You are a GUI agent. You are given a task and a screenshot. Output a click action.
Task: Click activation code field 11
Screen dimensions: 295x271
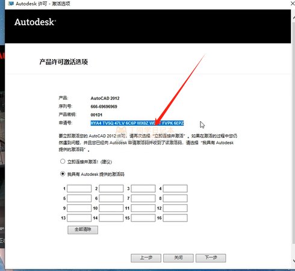point(143,208)
